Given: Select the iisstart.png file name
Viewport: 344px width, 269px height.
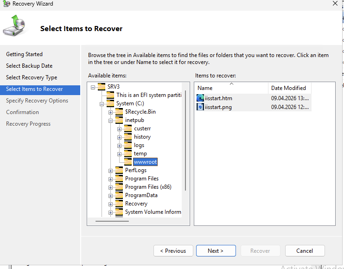Looking at the screenshot, I should (x=218, y=107).
